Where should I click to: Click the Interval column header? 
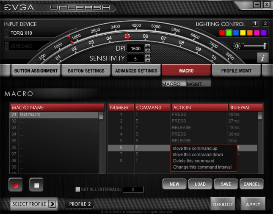(245, 107)
